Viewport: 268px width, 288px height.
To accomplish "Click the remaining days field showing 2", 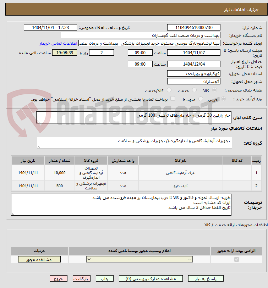I will (102, 53).
